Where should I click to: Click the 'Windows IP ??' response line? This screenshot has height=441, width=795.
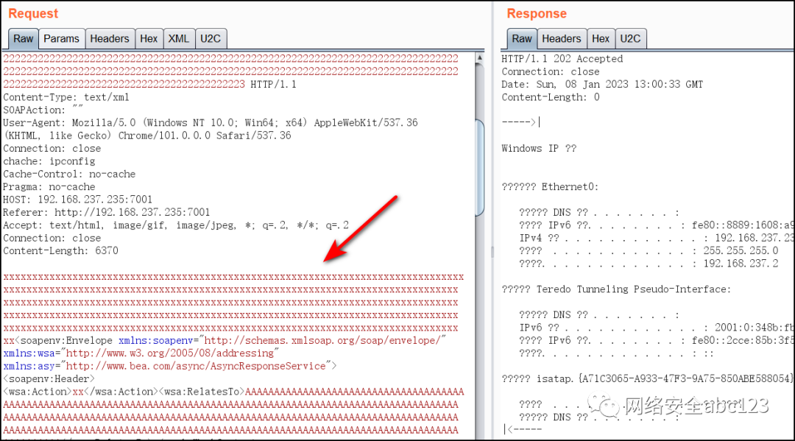click(539, 149)
